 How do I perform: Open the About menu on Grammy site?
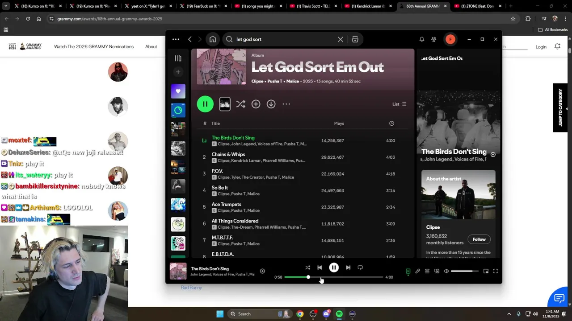pyautogui.click(x=151, y=46)
